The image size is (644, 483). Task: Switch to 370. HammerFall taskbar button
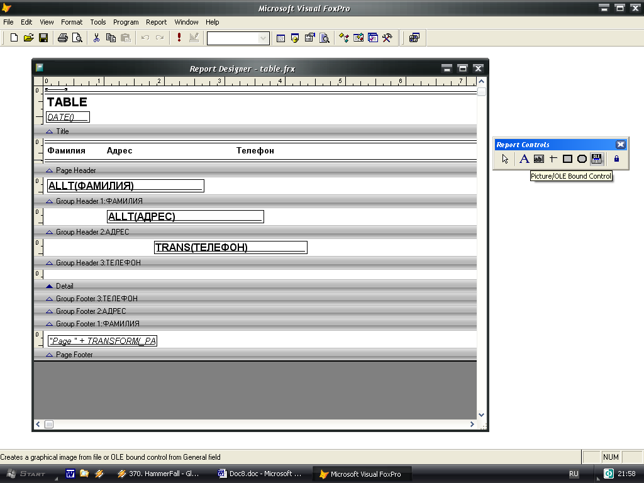[159, 474]
